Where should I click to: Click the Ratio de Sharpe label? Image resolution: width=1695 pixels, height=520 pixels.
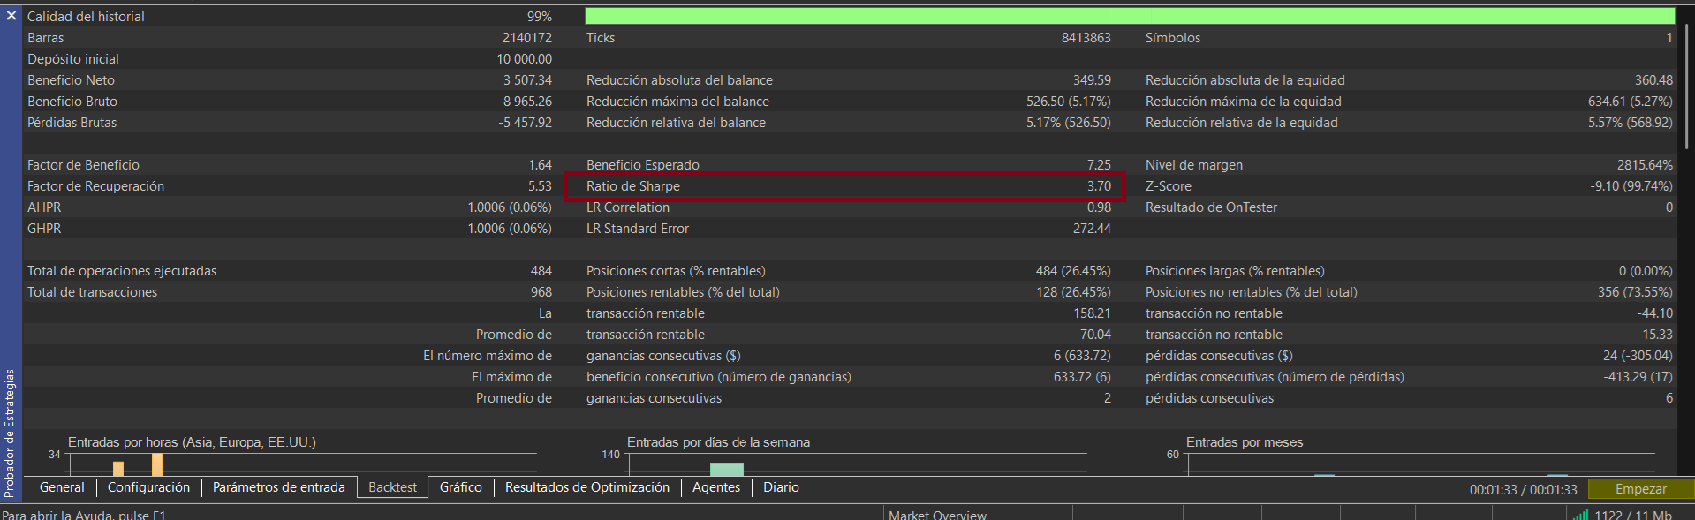pyautogui.click(x=633, y=186)
